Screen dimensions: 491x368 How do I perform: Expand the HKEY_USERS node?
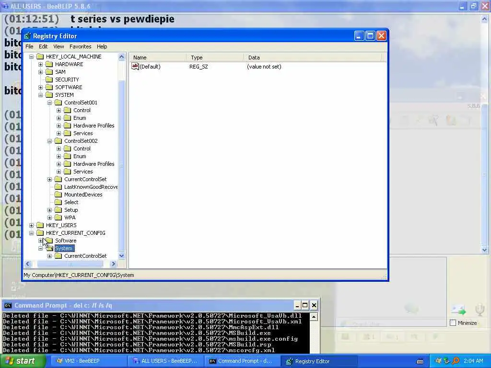pos(31,225)
